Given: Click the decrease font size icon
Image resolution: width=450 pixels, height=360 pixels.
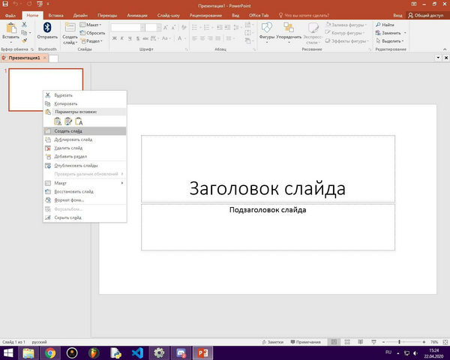Looking at the screenshot, I should point(173,28).
